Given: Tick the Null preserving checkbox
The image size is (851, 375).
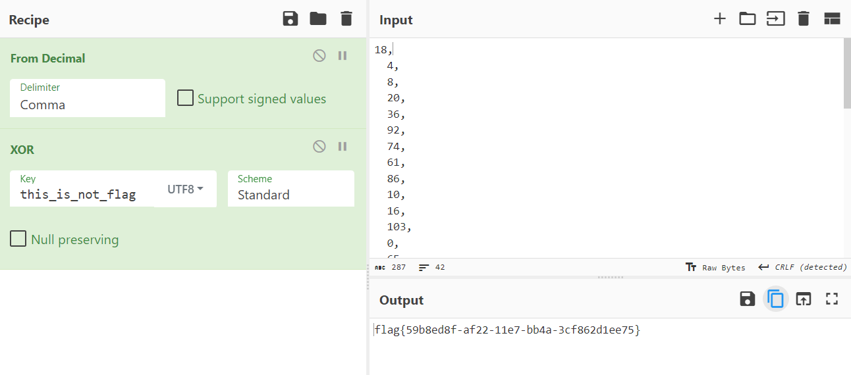Looking at the screenshot, I should pos(18,239).
